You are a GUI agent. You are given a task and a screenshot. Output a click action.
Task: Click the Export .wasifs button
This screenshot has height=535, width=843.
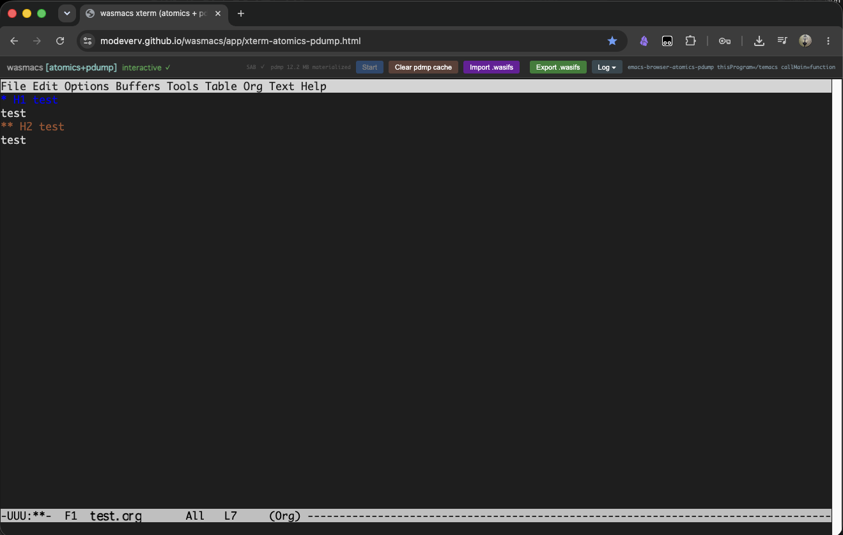point(558,67)
